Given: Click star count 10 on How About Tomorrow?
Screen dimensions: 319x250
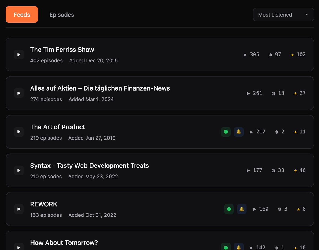Looking at the screenshot, I should pyautogui.click(x=300, y=248).
